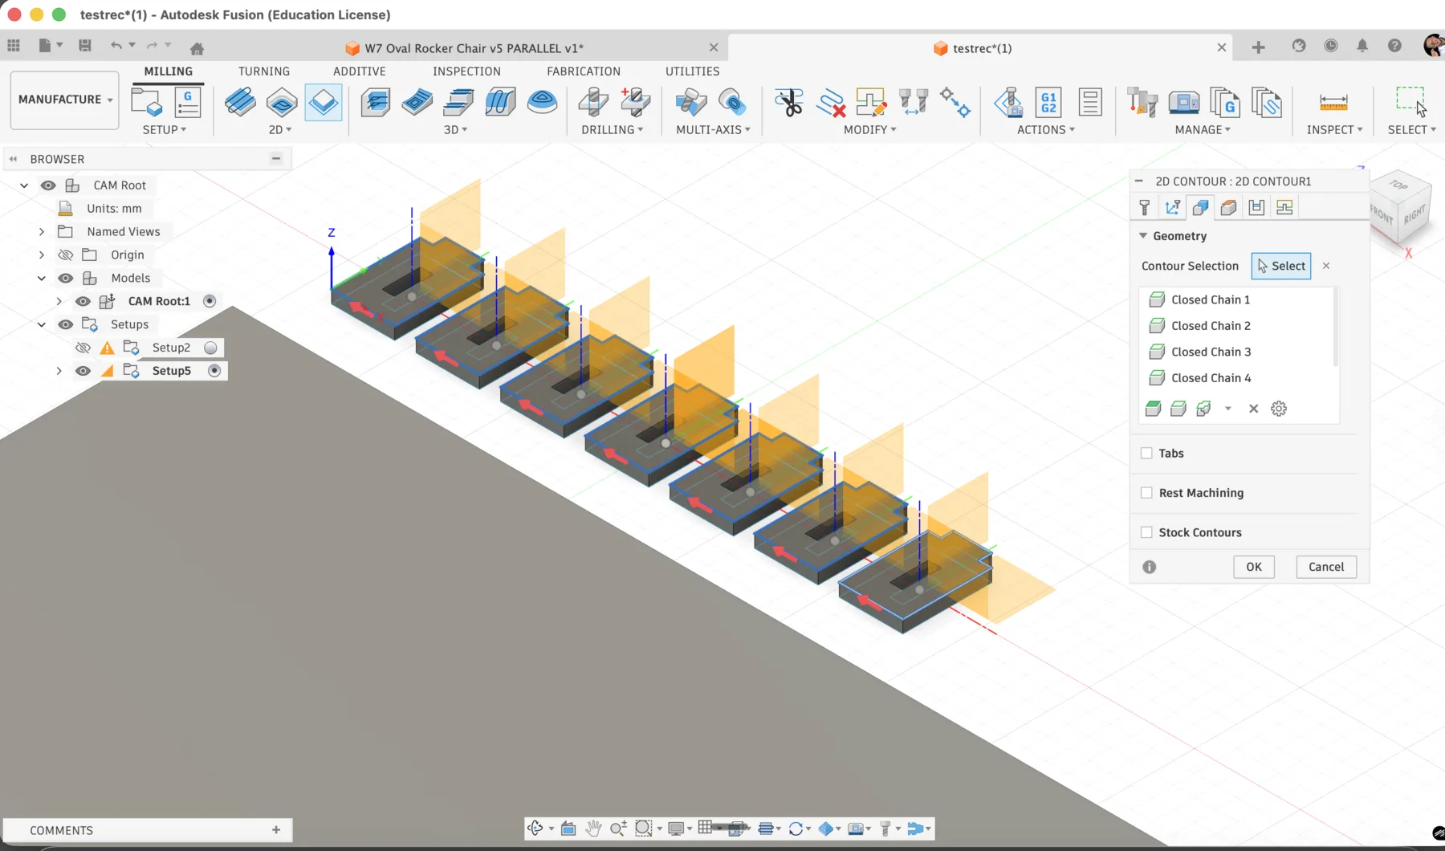
Task: Click the Measure tool under Inspect
Action: point(1333,103)
